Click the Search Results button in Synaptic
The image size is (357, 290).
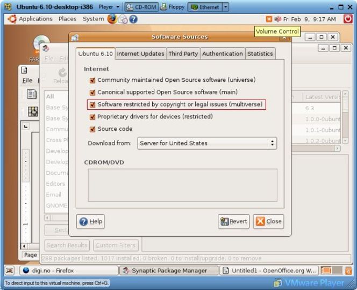click(x=67, y=245)
